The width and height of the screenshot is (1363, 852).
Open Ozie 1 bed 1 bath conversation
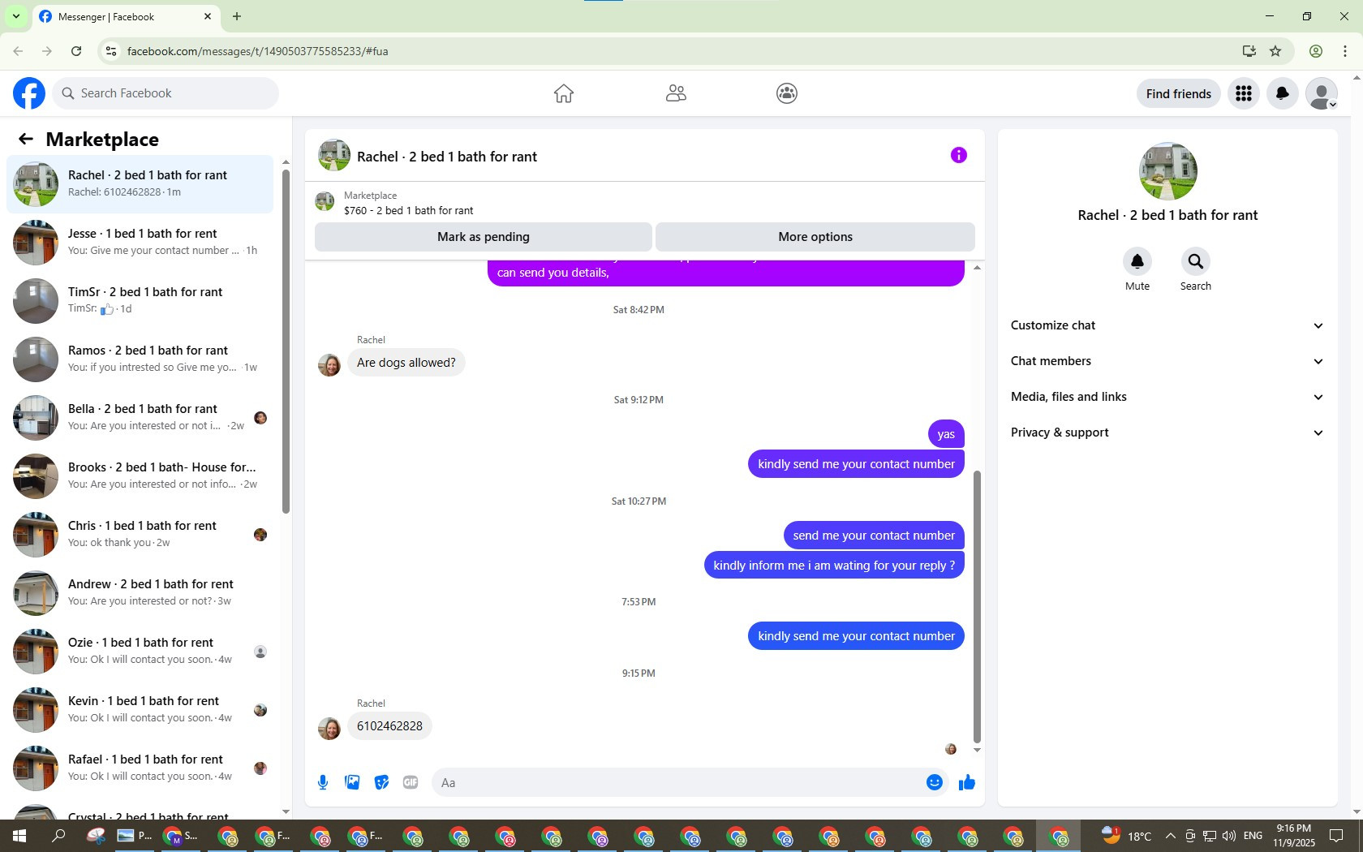coord(140,652)
